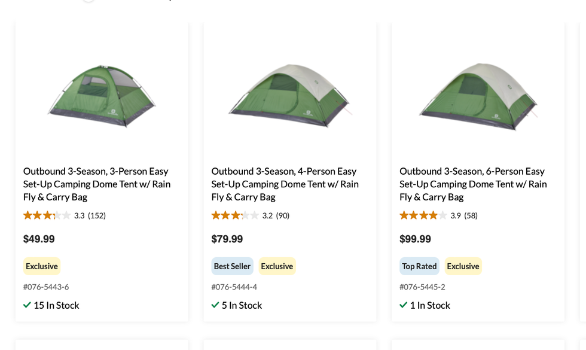Click the $79.99 price of the 4-Person tent
Image resolution: width=586 pixels, height=350 pixels.
click(x=226, y=239)
